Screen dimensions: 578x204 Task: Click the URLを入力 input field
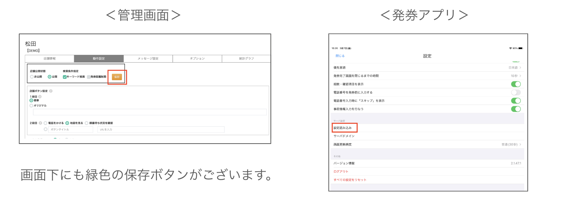[x=161, y=130]
